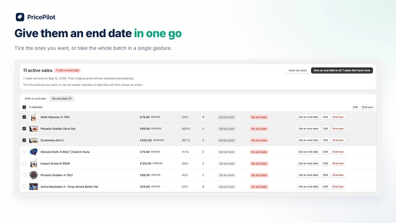The height and width of the screenshot is (223, 396).
Task: Click the Hells Hammer 3-70H product name
Action: pyautogui.click(x=55, y=117)
